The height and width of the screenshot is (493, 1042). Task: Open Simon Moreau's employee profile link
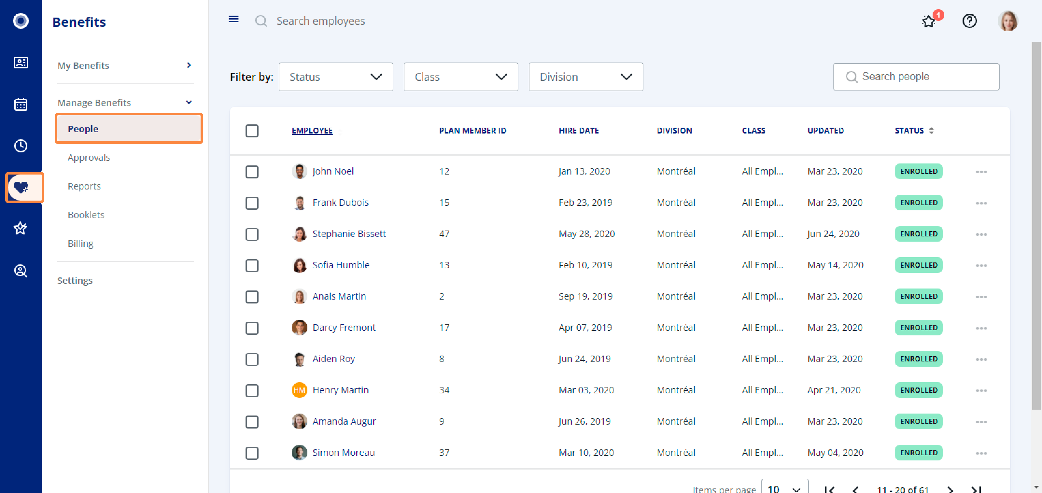click(344, 453)
